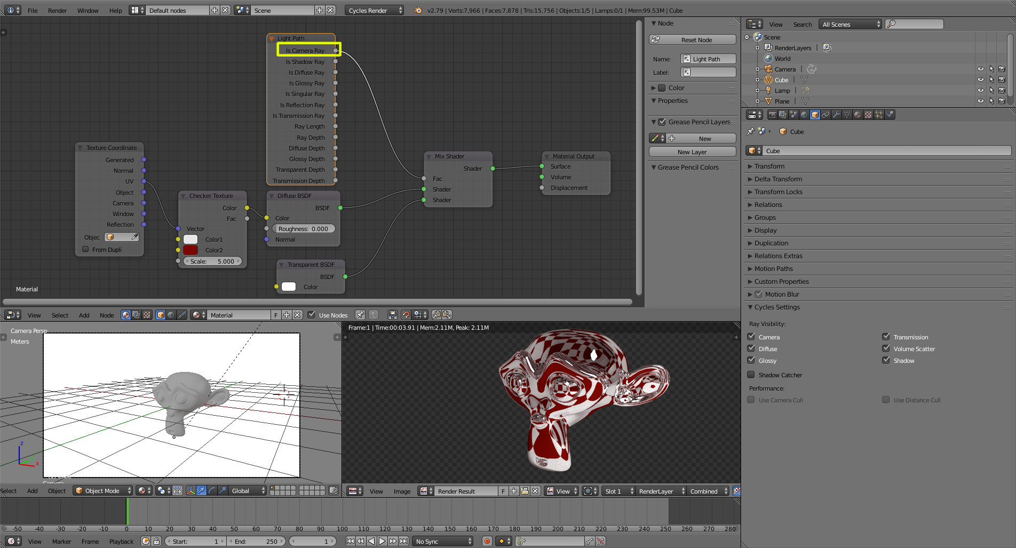The image size is (1016, 548).
Task: Open the render engine dropdown (Cycles Render)
Action: click(x=375, y=10)
